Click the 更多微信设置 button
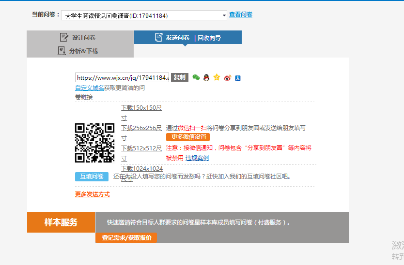The width and height of the screenshot is (404, 265). click(x=188, y=137)
